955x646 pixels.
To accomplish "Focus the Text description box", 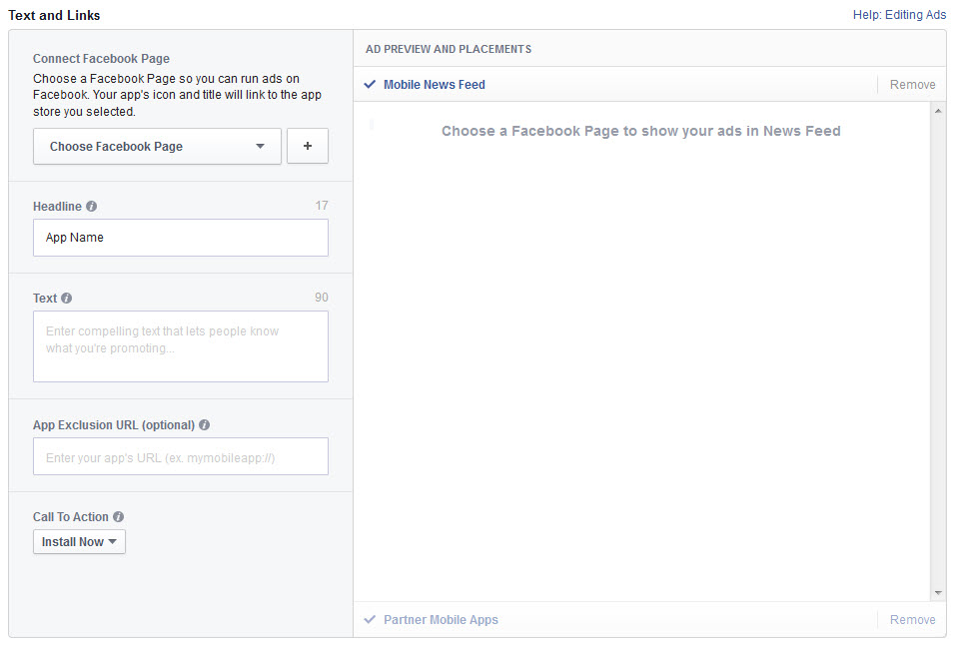I will pos(180,346).
